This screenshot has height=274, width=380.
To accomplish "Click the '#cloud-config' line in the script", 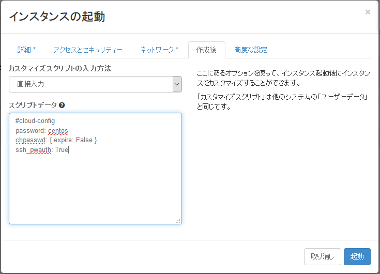I will pos(35,120).
